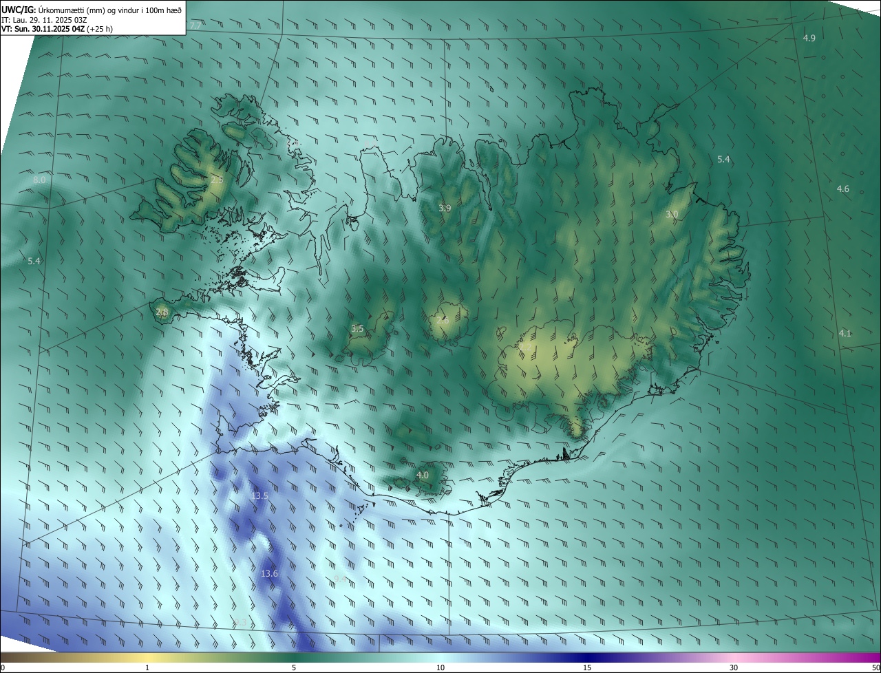This screenshot has height=673, width=881.
Task: Click the 15 tick on the colour scale
Action: (x=587, y=667)
